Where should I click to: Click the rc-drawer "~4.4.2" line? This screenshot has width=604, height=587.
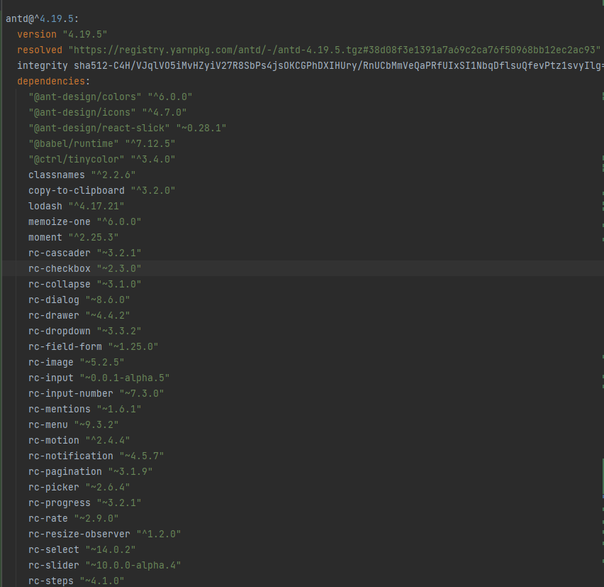pos(79,315)
